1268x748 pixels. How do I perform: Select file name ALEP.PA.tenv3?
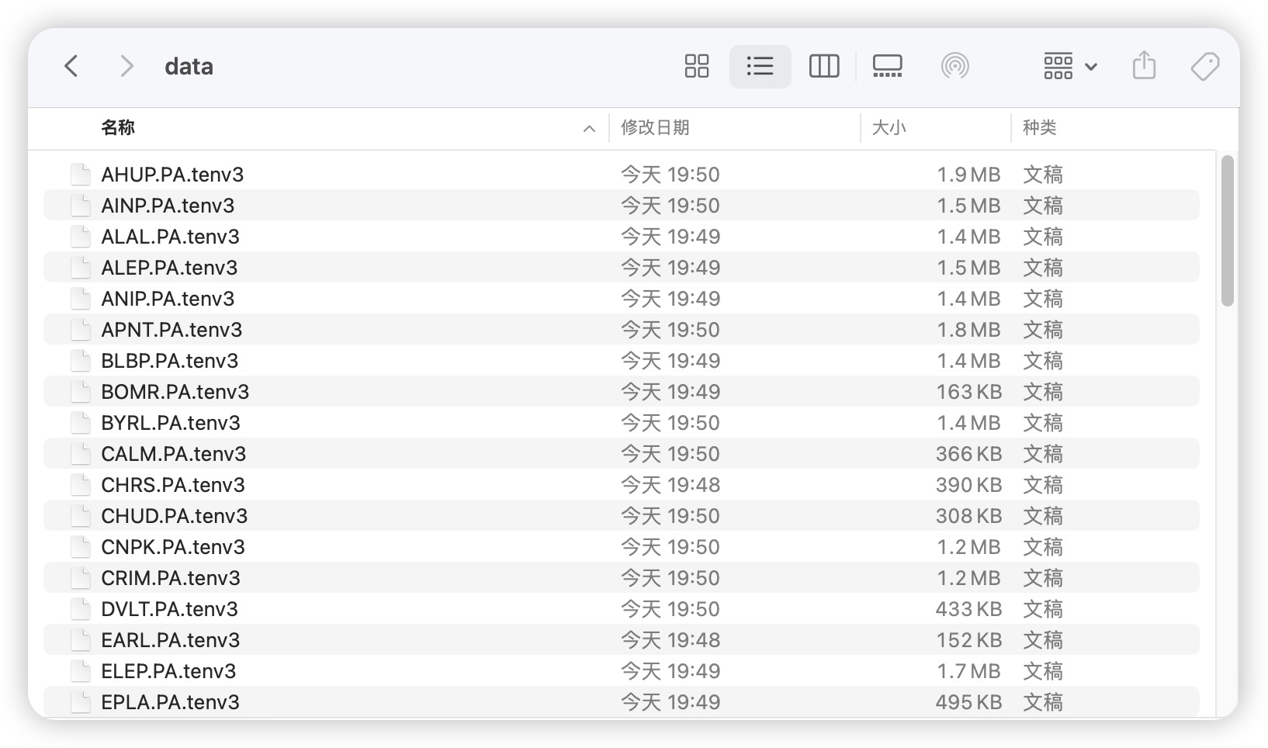169,268
